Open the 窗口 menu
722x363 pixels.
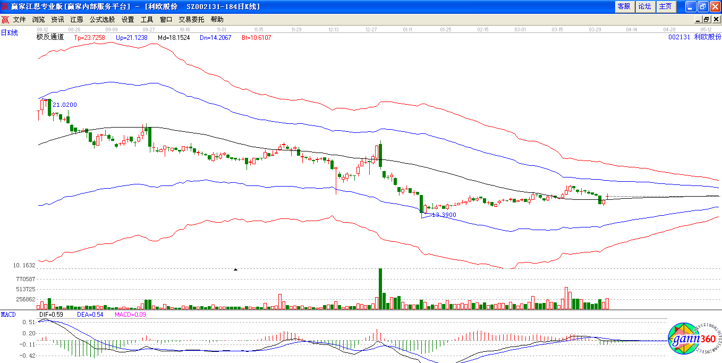coord(166,20)
